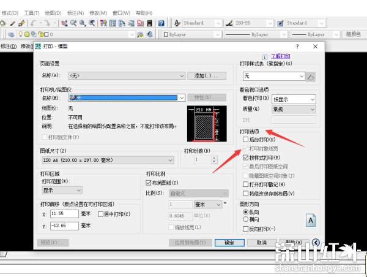Click the plot style table edit icon
This screenshot has width=367, height=277.
[311, 77]
